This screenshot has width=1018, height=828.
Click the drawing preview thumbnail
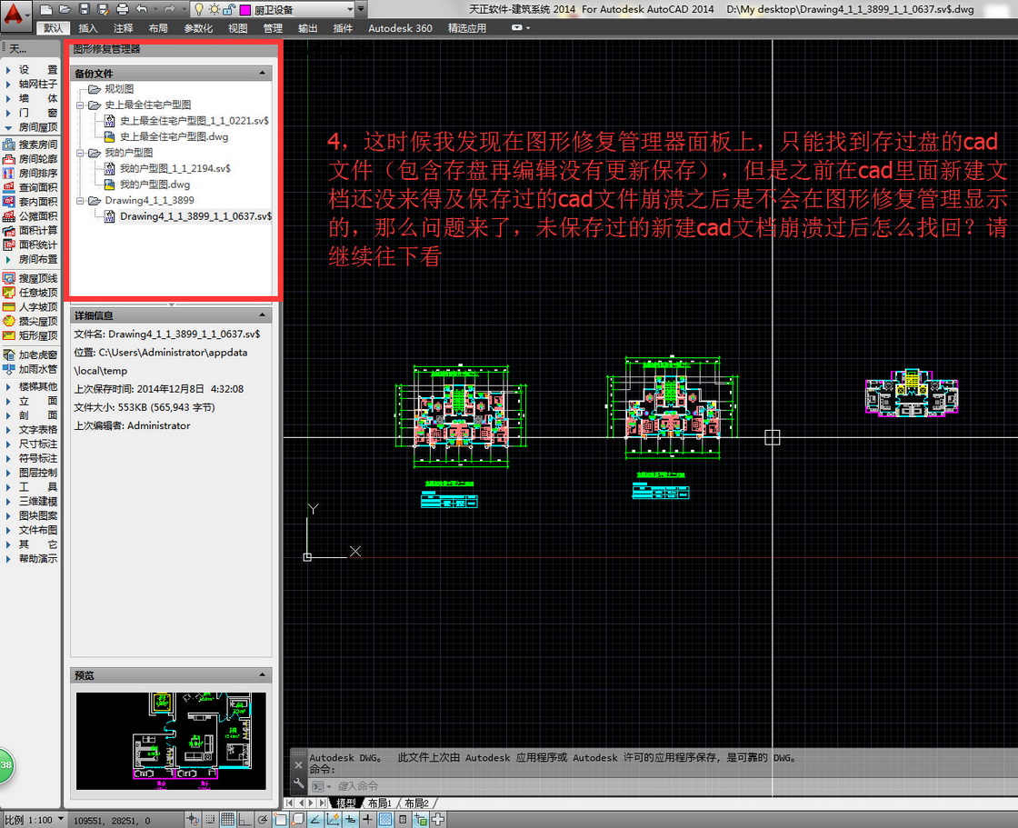click(x=171, y=741)
